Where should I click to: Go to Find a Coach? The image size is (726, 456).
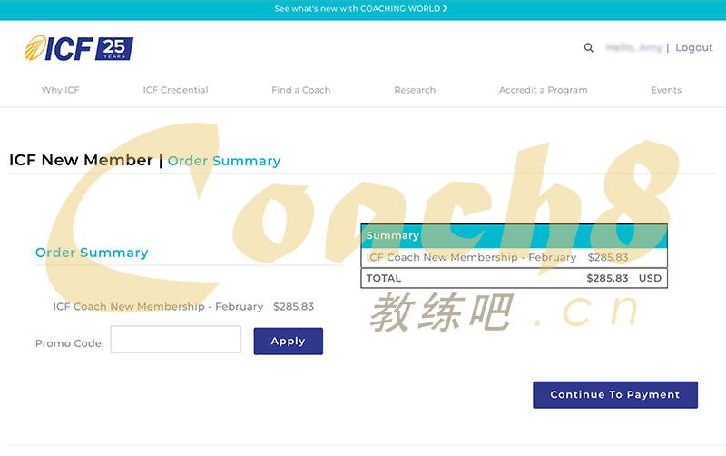[x=300, y=90]
